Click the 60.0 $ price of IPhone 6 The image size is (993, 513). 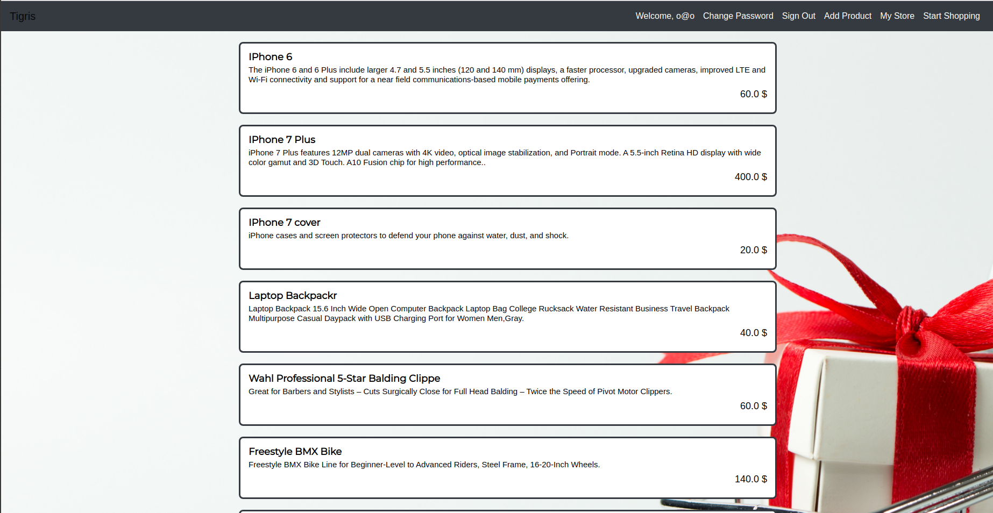754,94
